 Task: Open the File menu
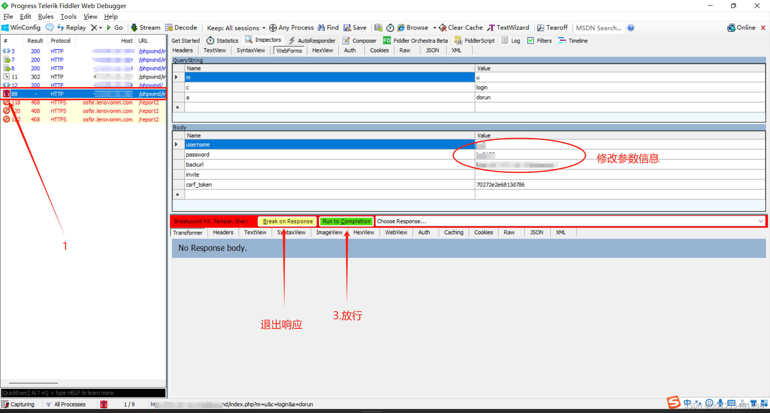point(8,16)
